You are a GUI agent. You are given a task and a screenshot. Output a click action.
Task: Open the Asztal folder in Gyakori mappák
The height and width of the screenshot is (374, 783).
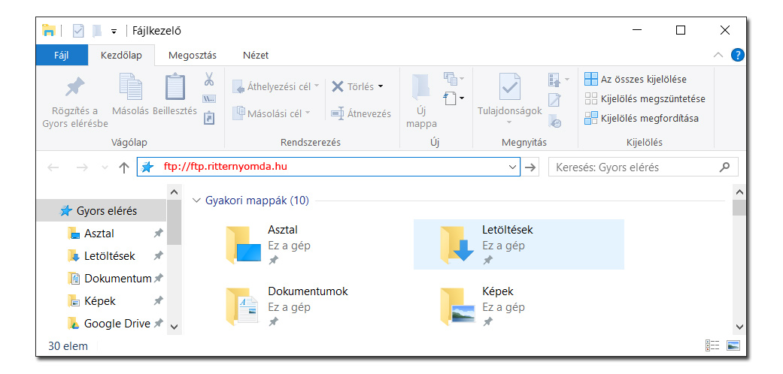[305, 244]
